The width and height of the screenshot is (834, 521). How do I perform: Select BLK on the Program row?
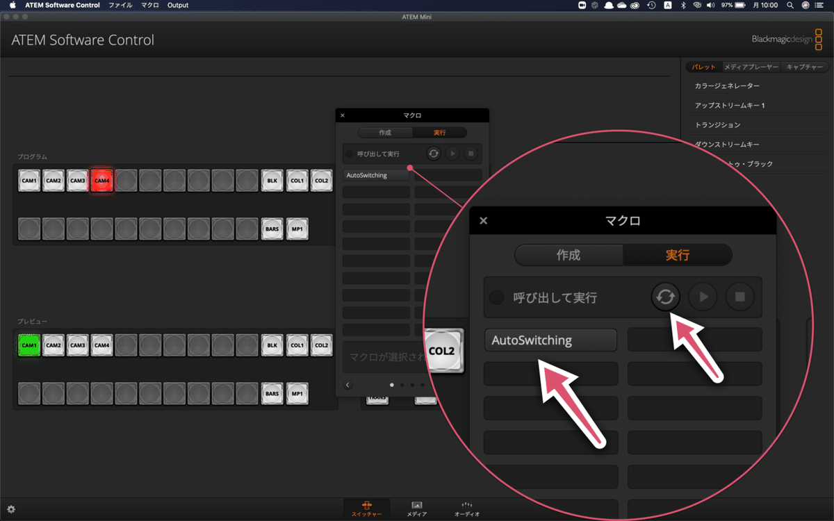272,181
